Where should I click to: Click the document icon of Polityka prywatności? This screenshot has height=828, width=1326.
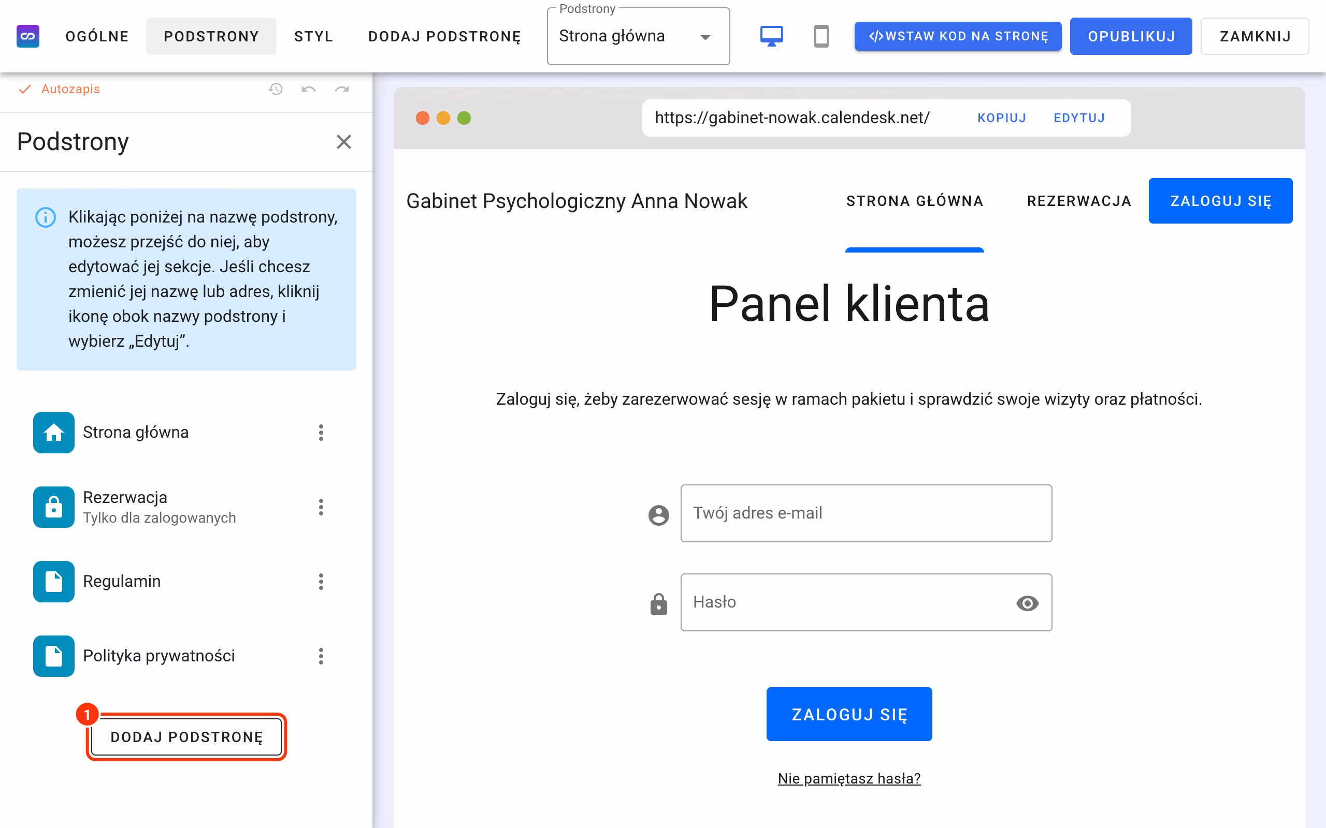[54, 656]
